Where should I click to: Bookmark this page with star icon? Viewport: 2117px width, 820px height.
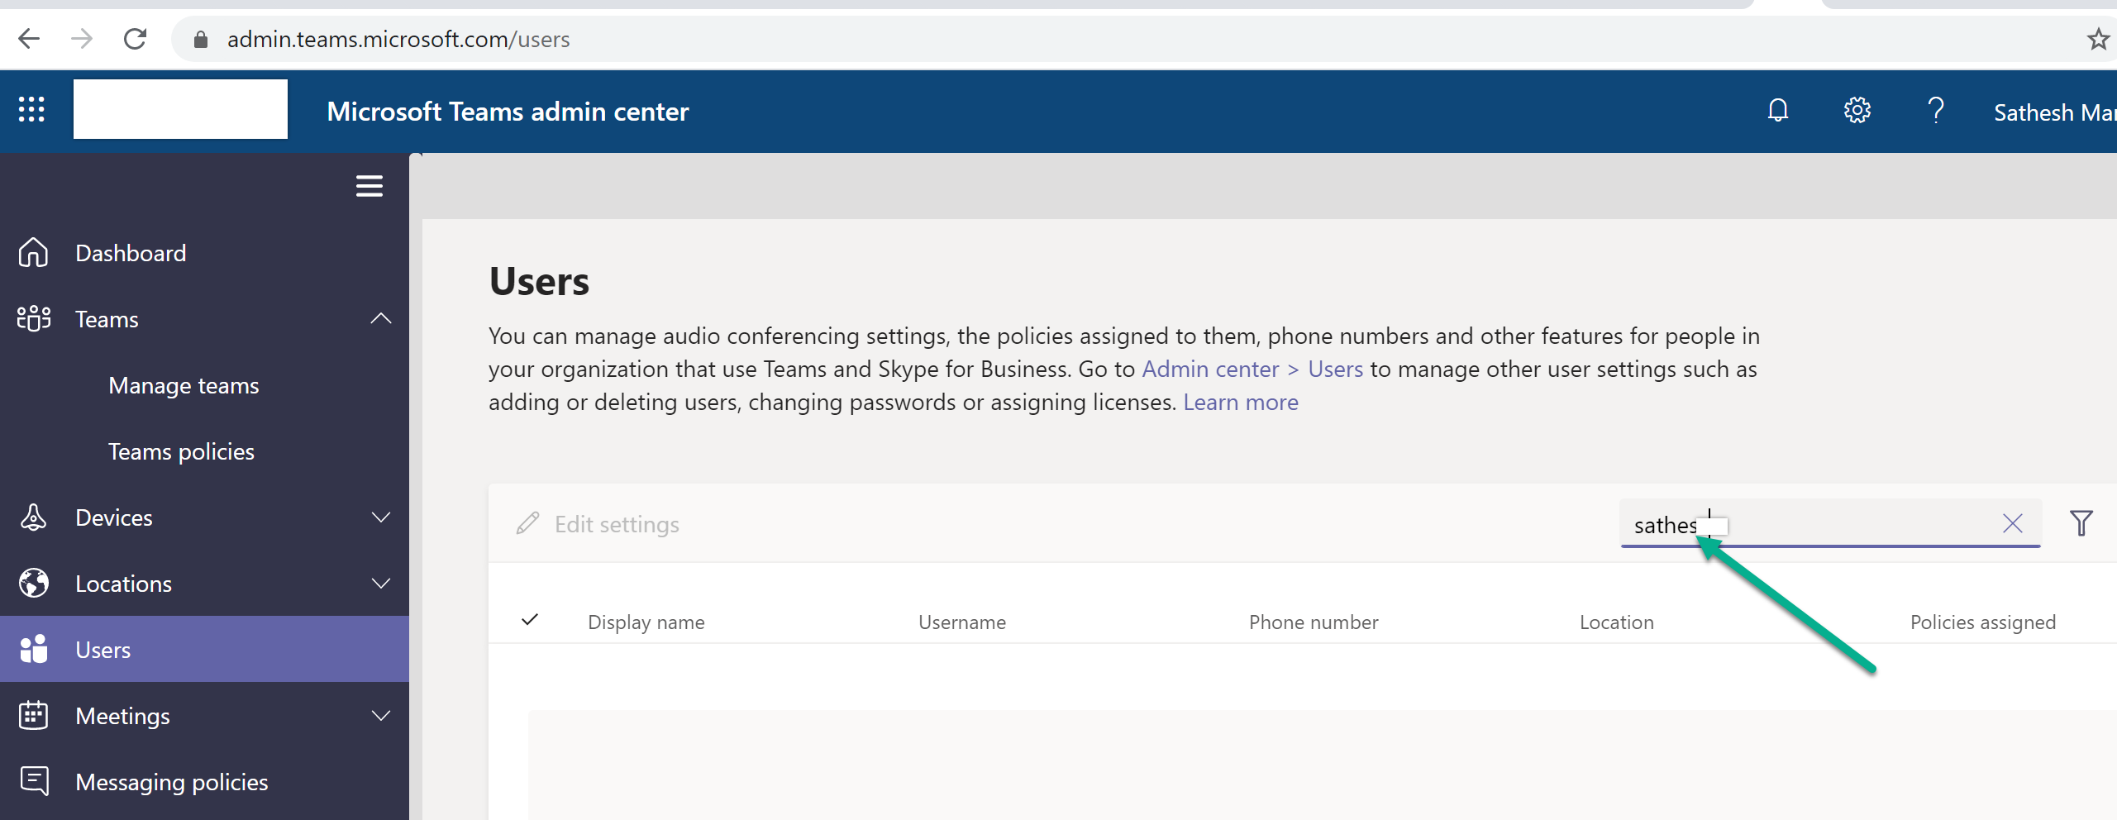2098,39
